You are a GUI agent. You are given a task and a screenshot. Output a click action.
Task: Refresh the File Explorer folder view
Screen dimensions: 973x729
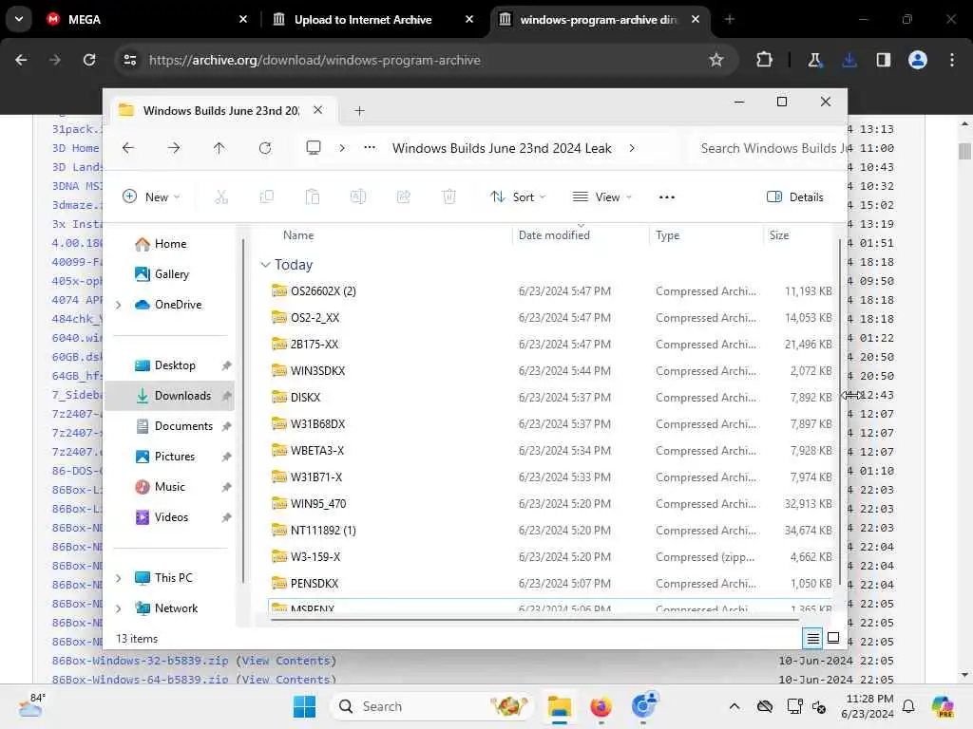pos(265,148)
